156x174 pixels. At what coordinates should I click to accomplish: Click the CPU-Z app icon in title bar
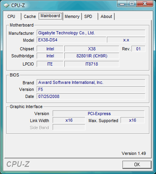(x=6, y=5)
